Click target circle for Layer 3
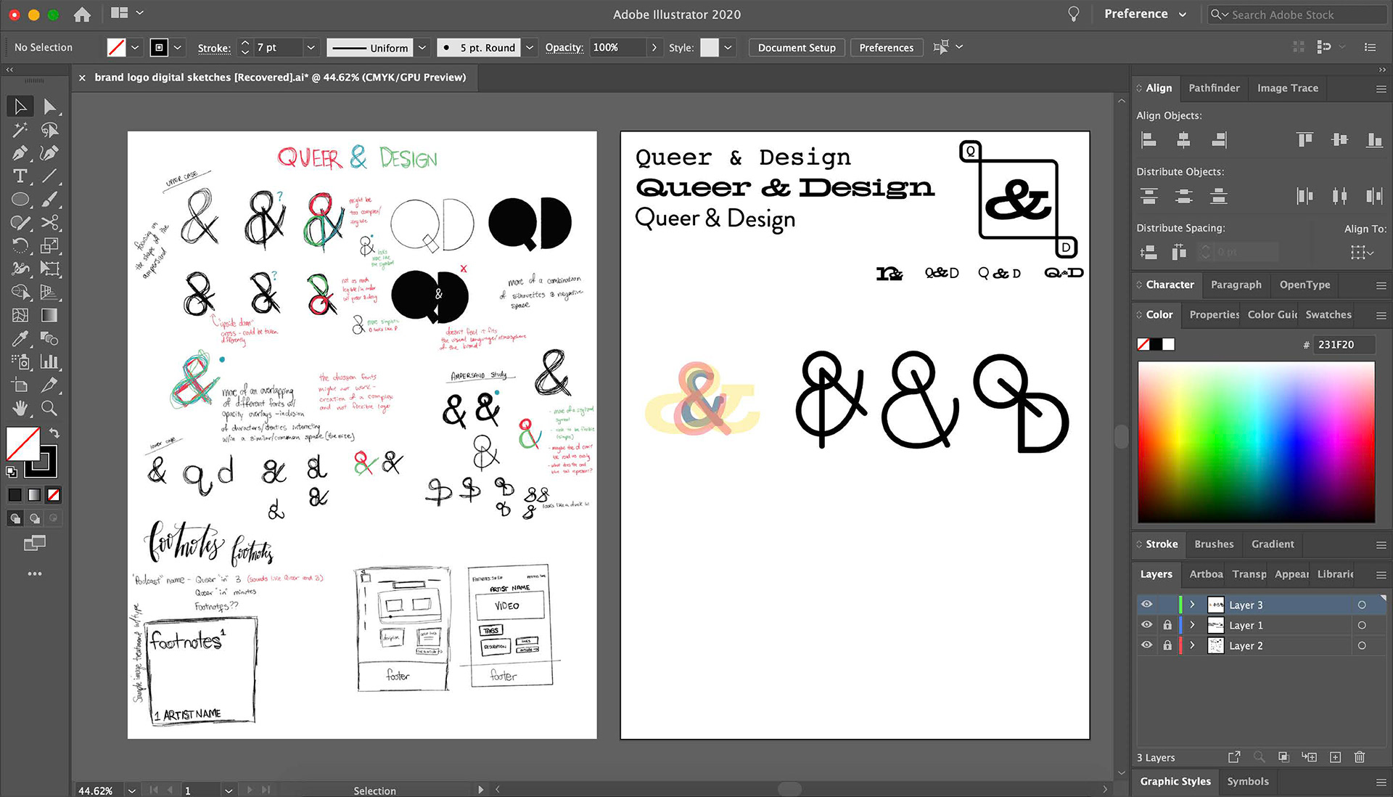The image size is (1393, 797). coord(1362,605)
